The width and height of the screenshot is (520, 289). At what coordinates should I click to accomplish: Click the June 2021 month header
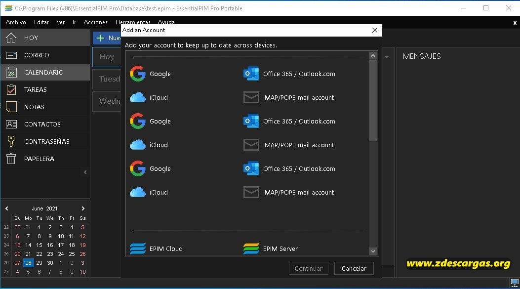[44, 208]
